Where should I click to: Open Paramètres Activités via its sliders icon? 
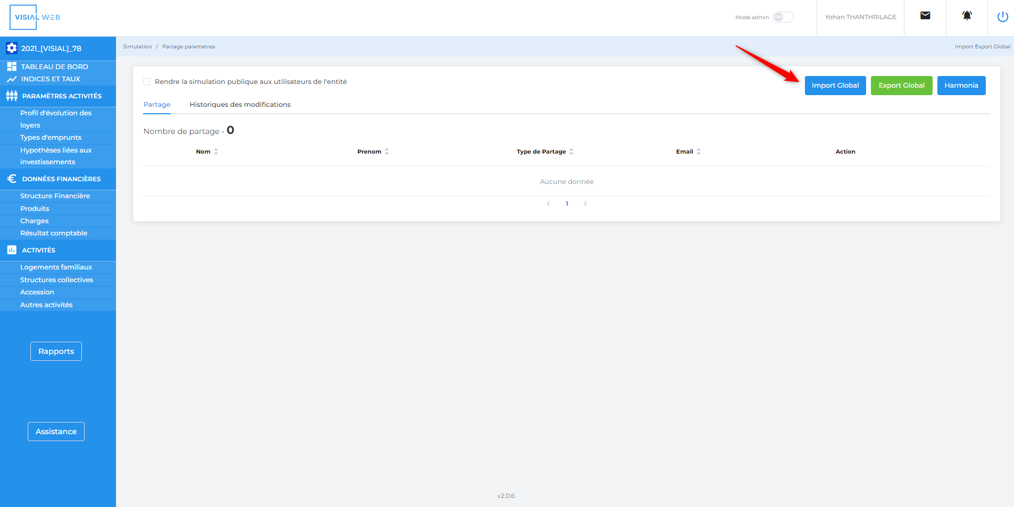tap(12, 96)
